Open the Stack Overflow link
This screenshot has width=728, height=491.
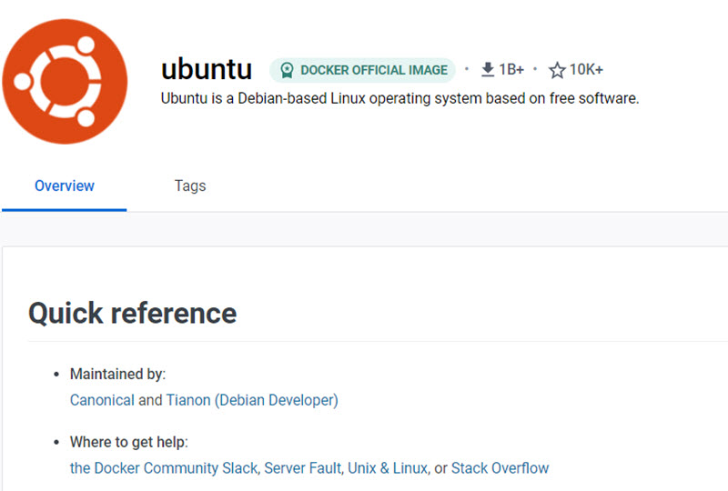[500, 467]
